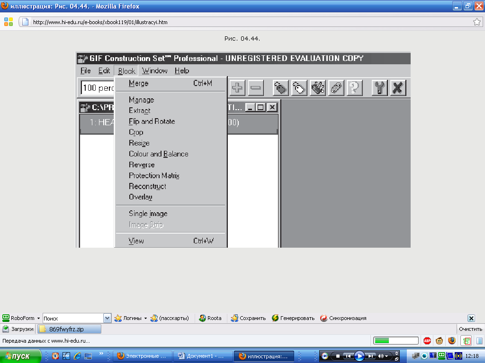The width and height of the screenshot is (485, 363).
Task: Choose View from the Block menu
Action: pyautogui.click(x=171, y=241)
